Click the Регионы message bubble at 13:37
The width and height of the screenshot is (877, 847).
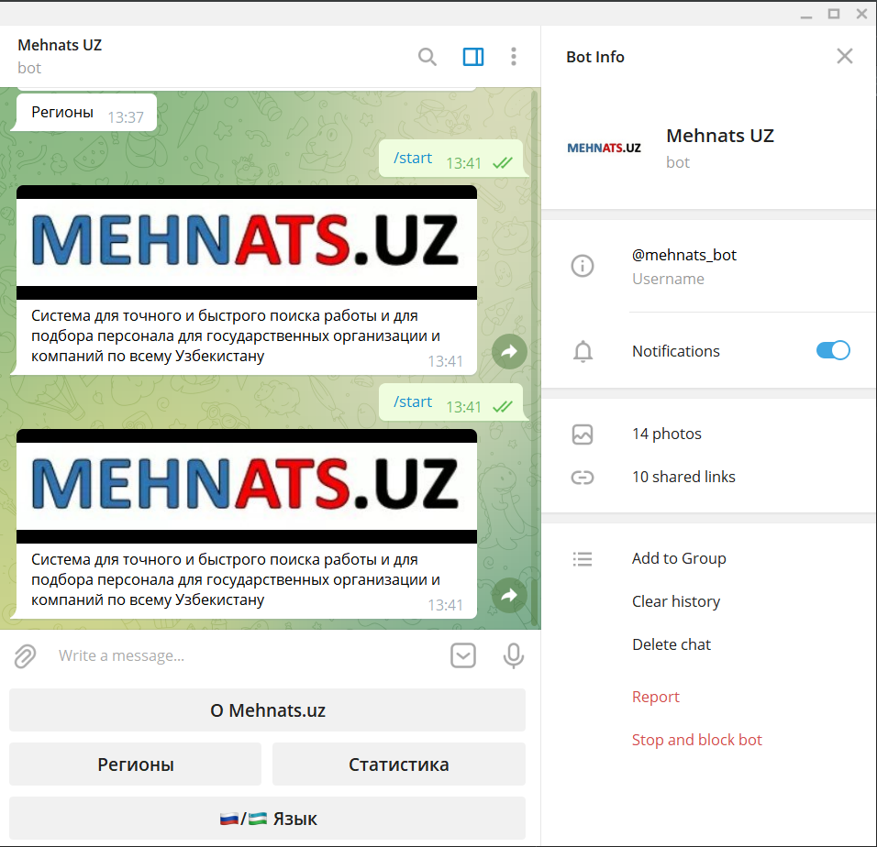pyautogui.click(x=83, y=113)
